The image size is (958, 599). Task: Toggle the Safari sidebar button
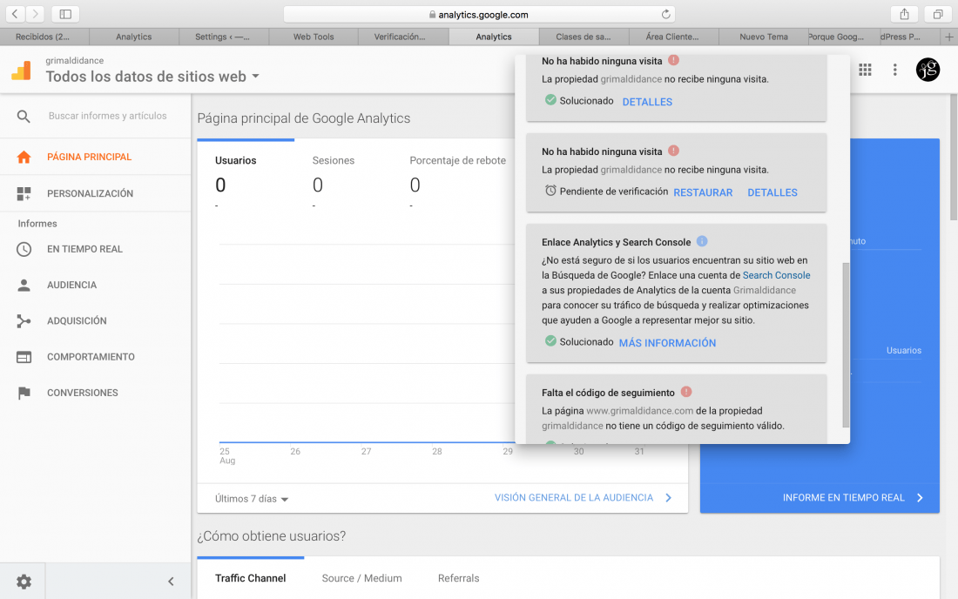tap(65, 13)
